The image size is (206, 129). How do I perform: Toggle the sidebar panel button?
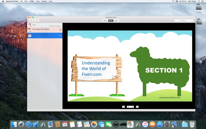tap(31, 21)
